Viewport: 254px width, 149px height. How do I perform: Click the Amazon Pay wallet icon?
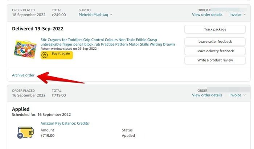(25, 132)
